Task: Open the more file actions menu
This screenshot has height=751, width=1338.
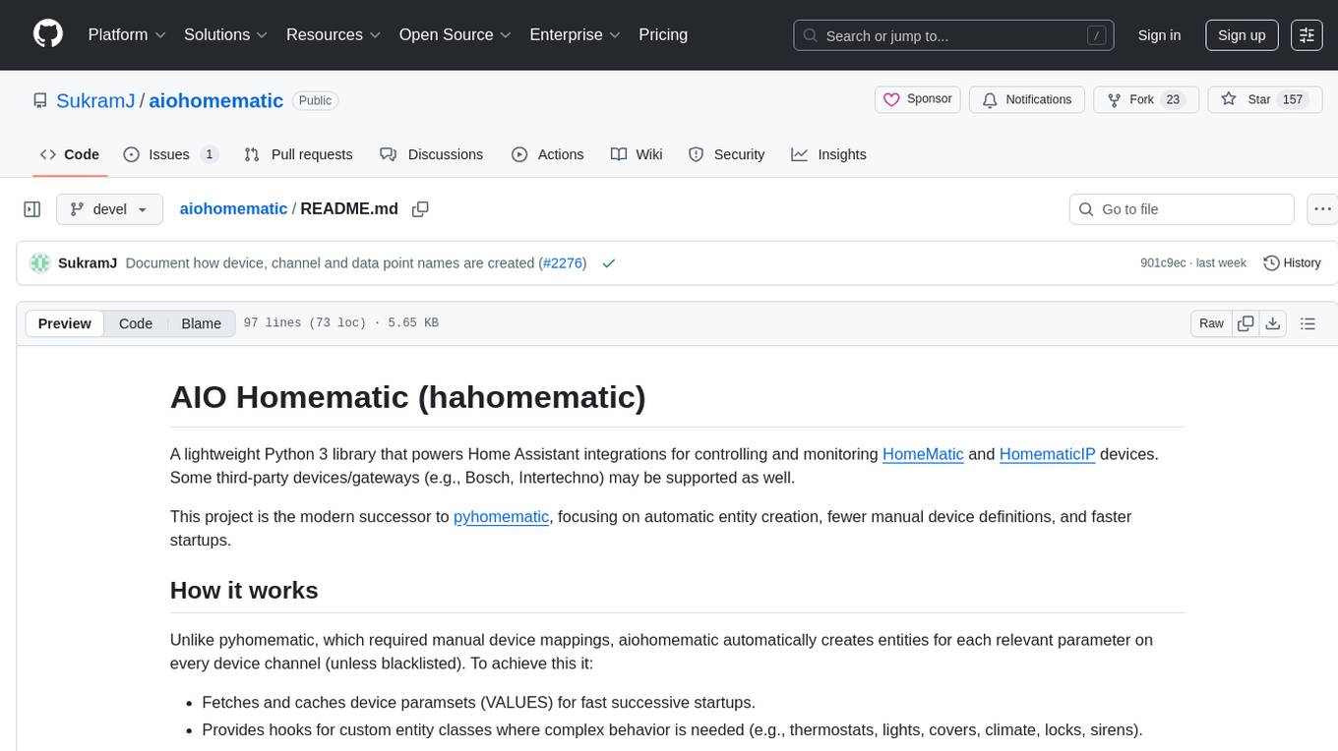Action: [1322, 209]
